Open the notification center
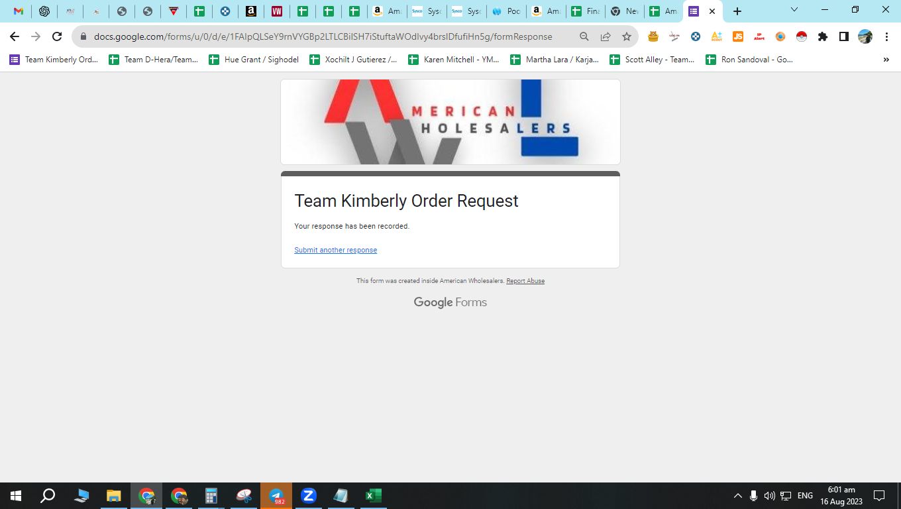This screenshot has width=901, height=509. click(879, 496)
